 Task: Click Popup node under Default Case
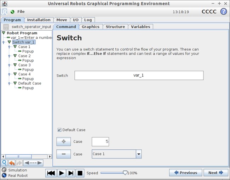coord(28,88)
